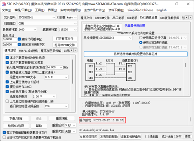Enable 上电复位时由硬件自动启动看门狗 checkbox

coord(7,101)
